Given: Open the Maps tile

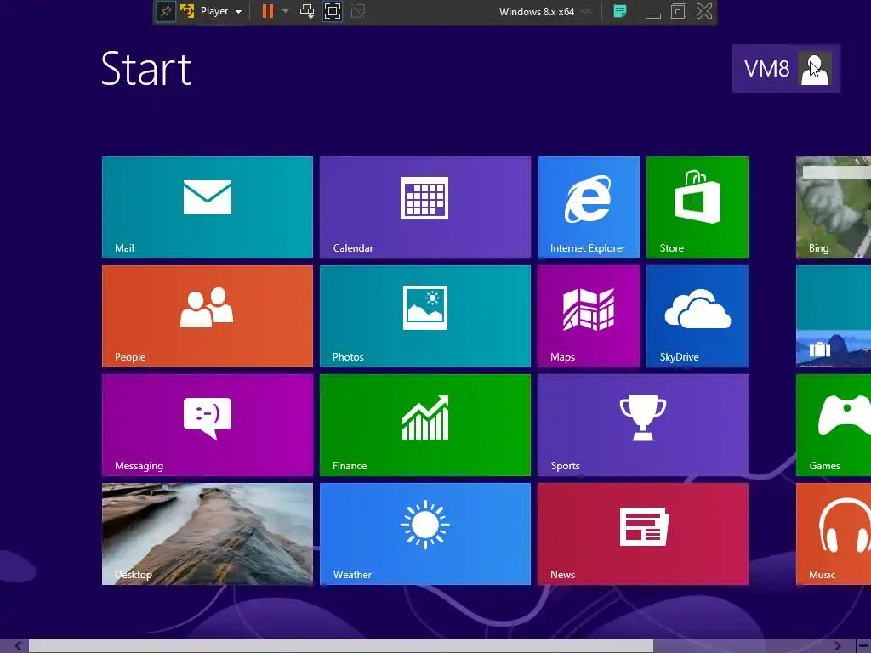Looking at the screenshot, I should click(x=589, y=316).
